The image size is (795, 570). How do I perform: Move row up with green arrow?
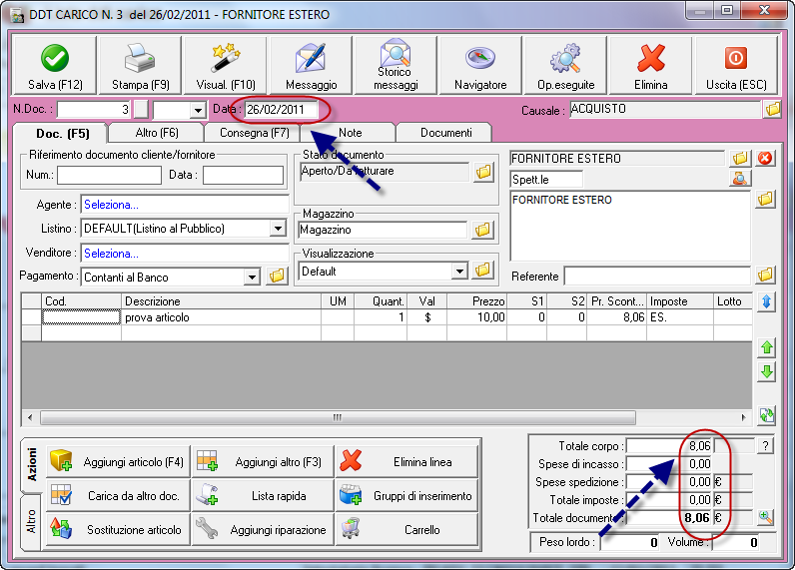click(x=767, y=347)
